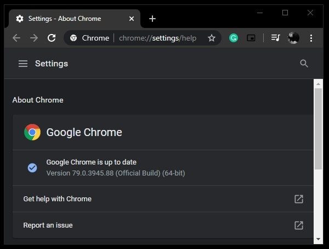Bookmark this page with the star icon
The width and height of the screenshot is (329, 249).
[211, 38]
